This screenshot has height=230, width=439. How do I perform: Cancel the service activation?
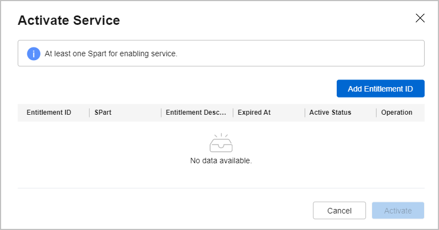(x=339, y=211)
